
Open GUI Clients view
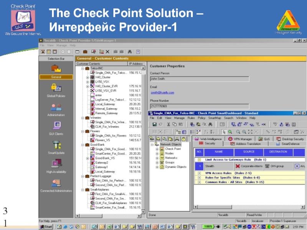coord(56,128)
